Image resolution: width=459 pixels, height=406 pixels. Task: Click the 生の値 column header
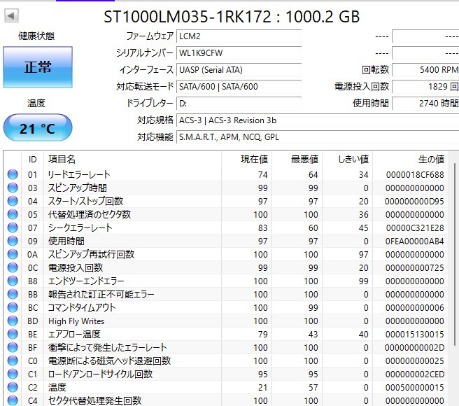pos(410,160)
